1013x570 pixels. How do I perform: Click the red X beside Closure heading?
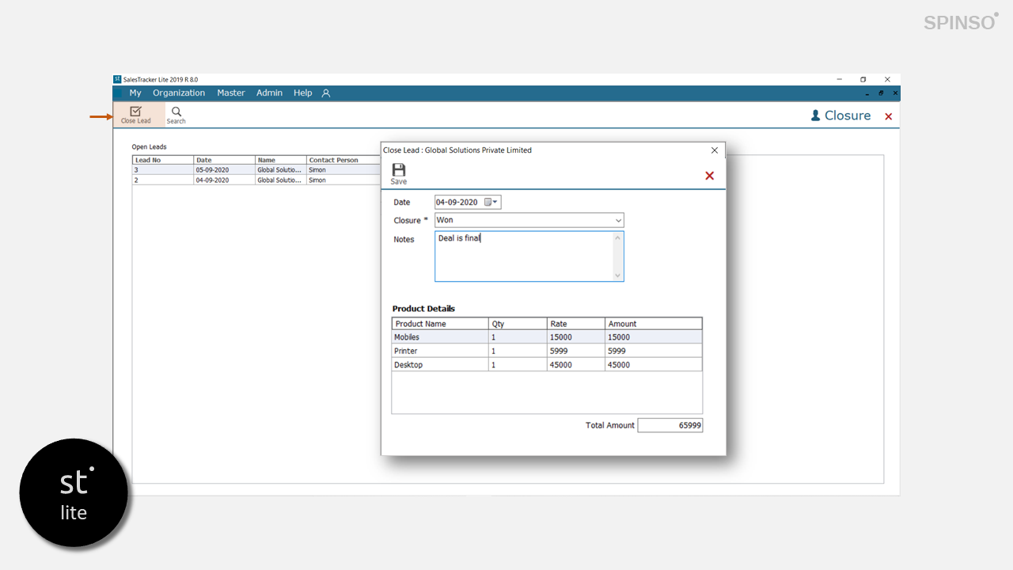(888, 116)
